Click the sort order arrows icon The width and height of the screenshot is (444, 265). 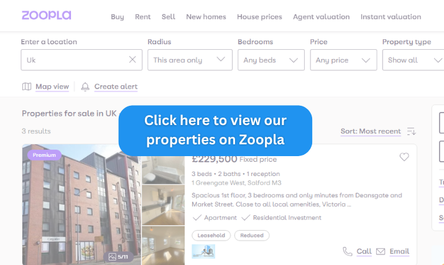[x=412, y=131]
